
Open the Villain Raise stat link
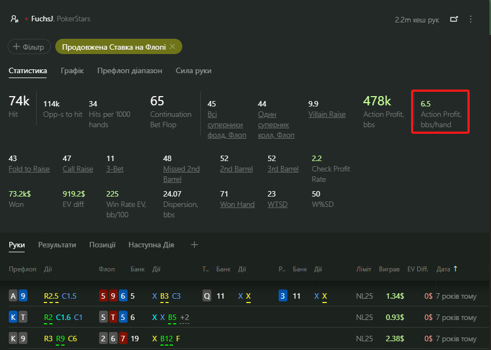[327, 114]
